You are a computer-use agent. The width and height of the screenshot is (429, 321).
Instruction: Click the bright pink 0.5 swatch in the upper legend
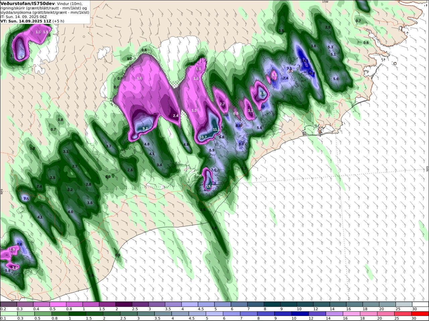(x=58, y=304)
